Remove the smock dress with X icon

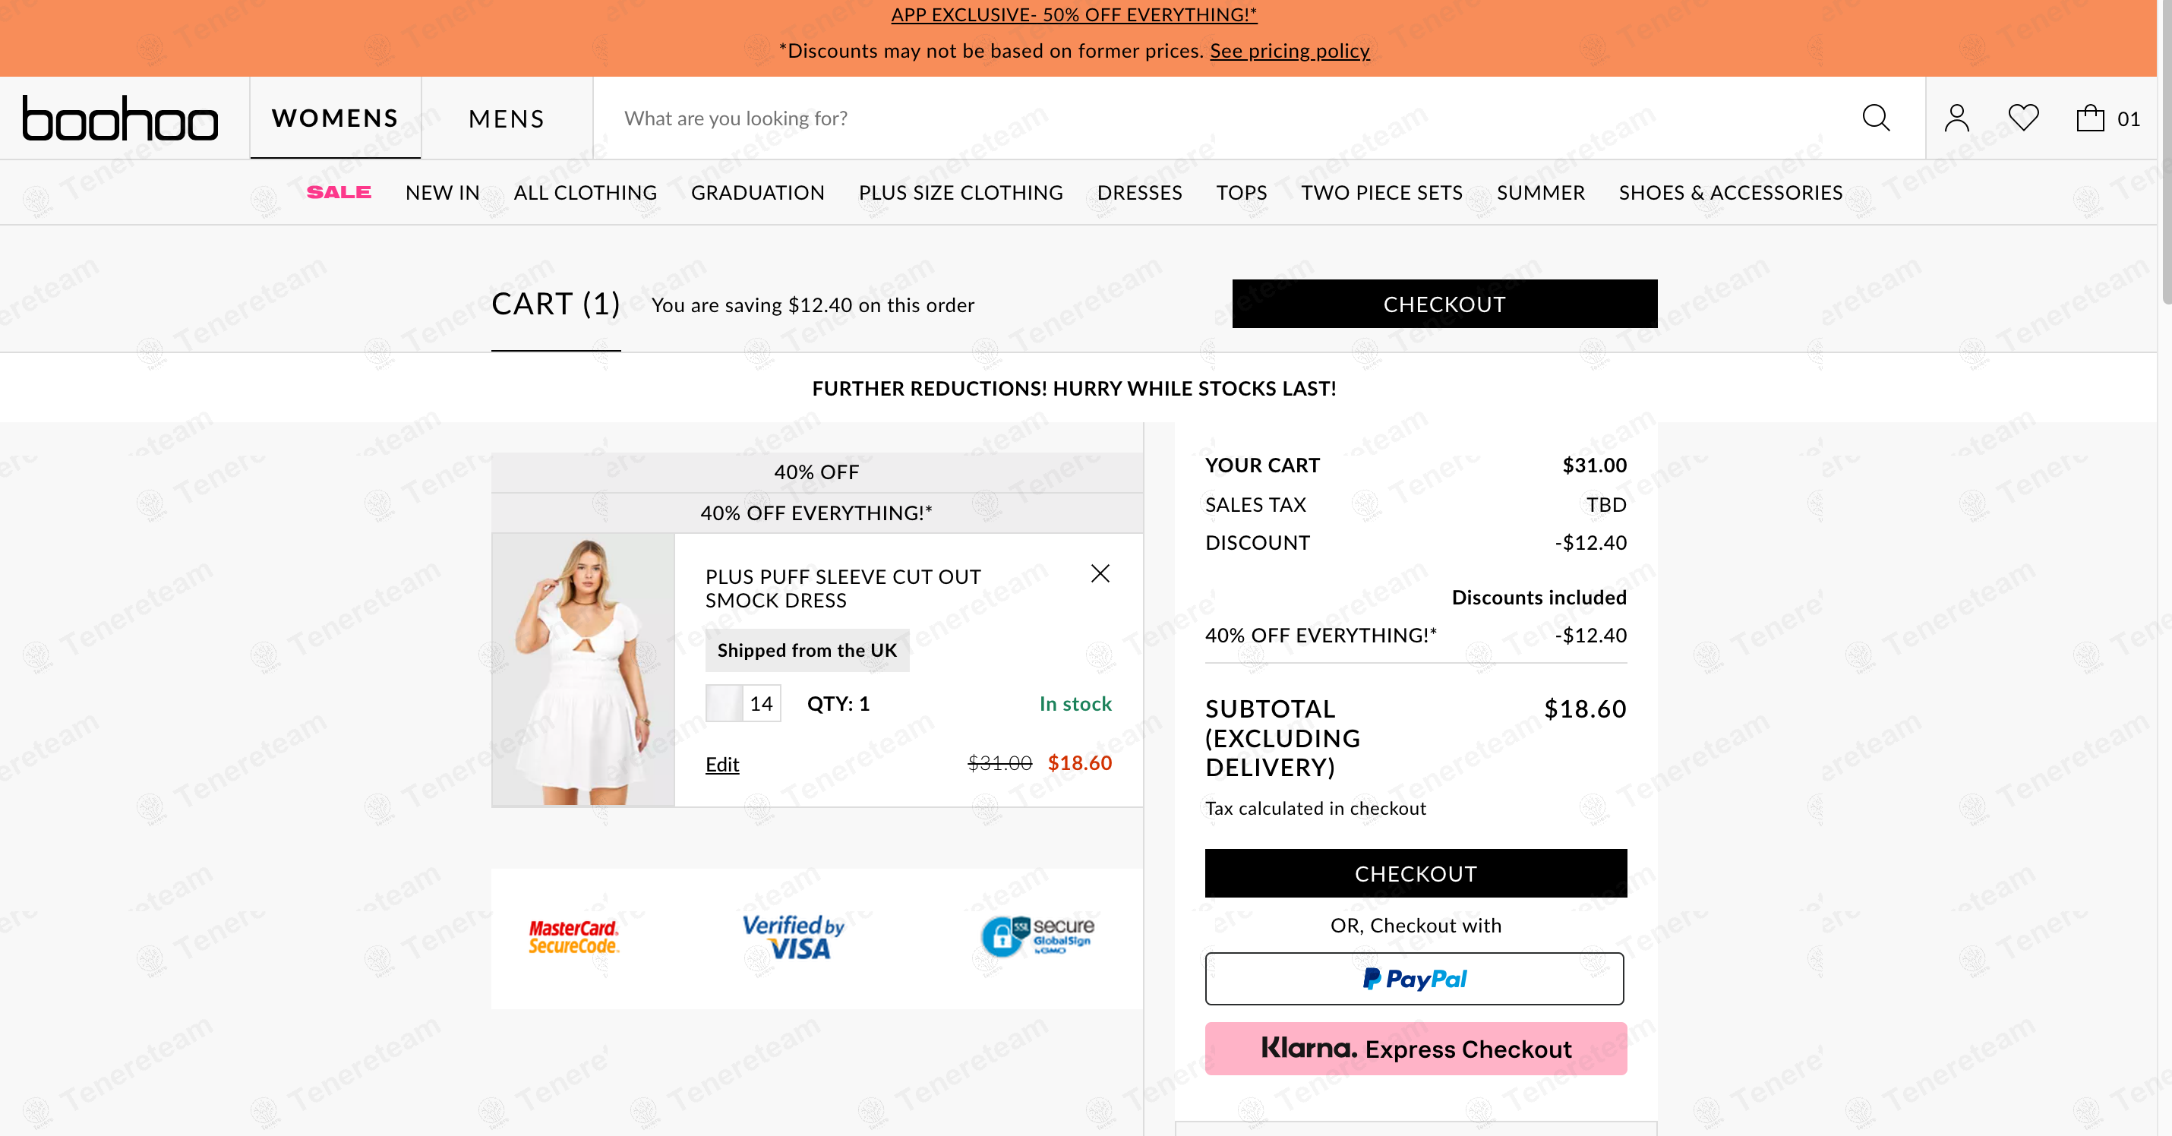(x=1100, y=573)
